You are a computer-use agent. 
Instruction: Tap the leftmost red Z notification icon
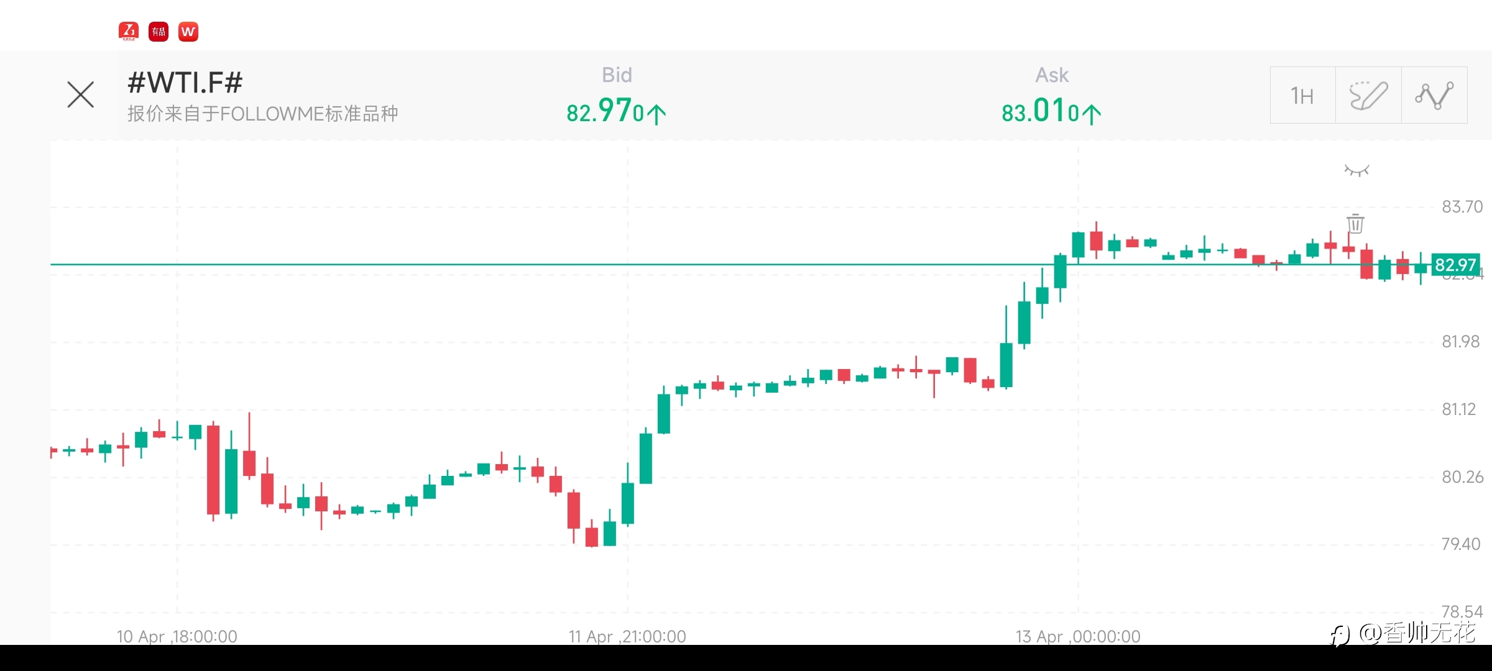coord(129,32)
